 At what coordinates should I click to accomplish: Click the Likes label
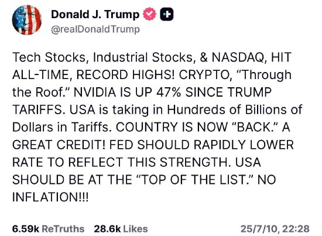tap(135, 229)
